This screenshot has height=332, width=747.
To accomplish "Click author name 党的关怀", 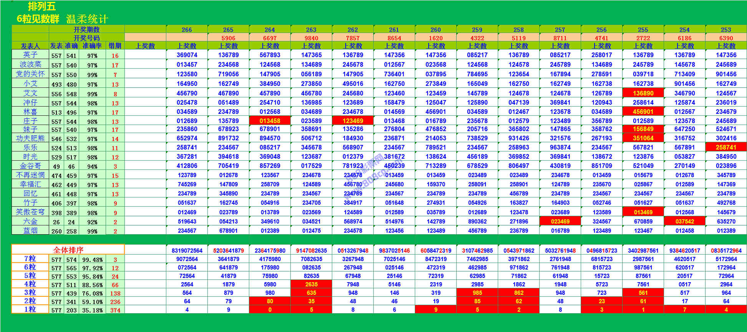I will point(30,74).
